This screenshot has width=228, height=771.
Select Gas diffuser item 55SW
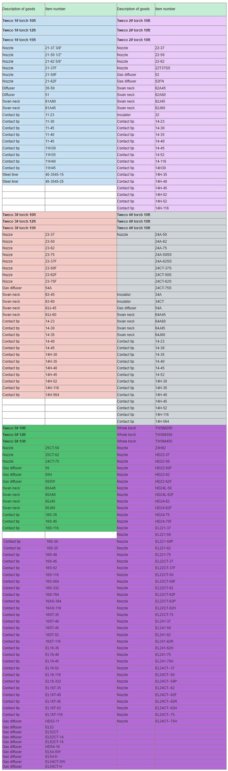(50, 481)
